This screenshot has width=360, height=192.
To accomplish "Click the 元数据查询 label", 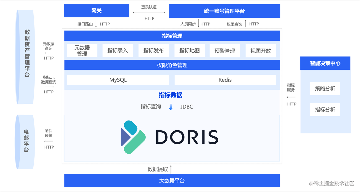I will pyautogui.click(x=49, y=46).
